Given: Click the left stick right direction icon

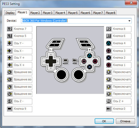Looking at the screenshot, I should pos(9,94).
